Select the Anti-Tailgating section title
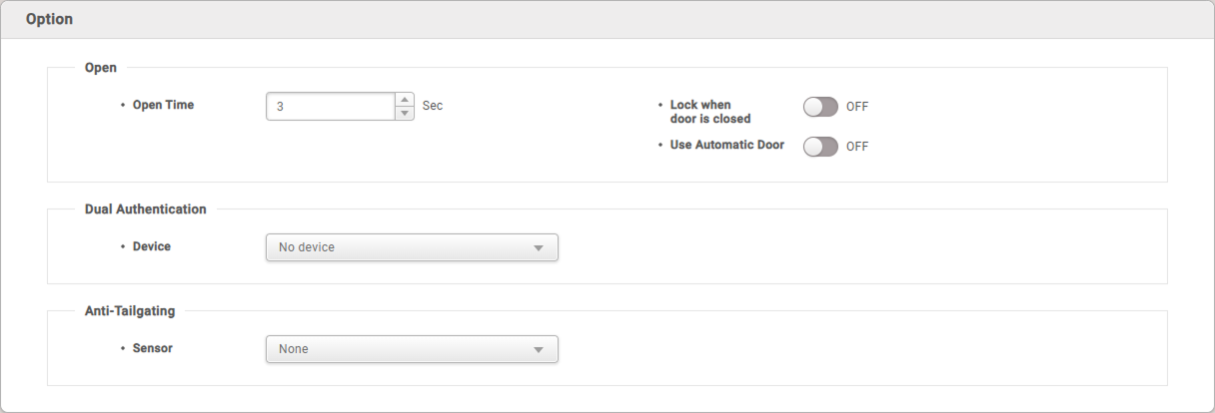Screen dimensions: 1215x413 (x=130, y=311)
